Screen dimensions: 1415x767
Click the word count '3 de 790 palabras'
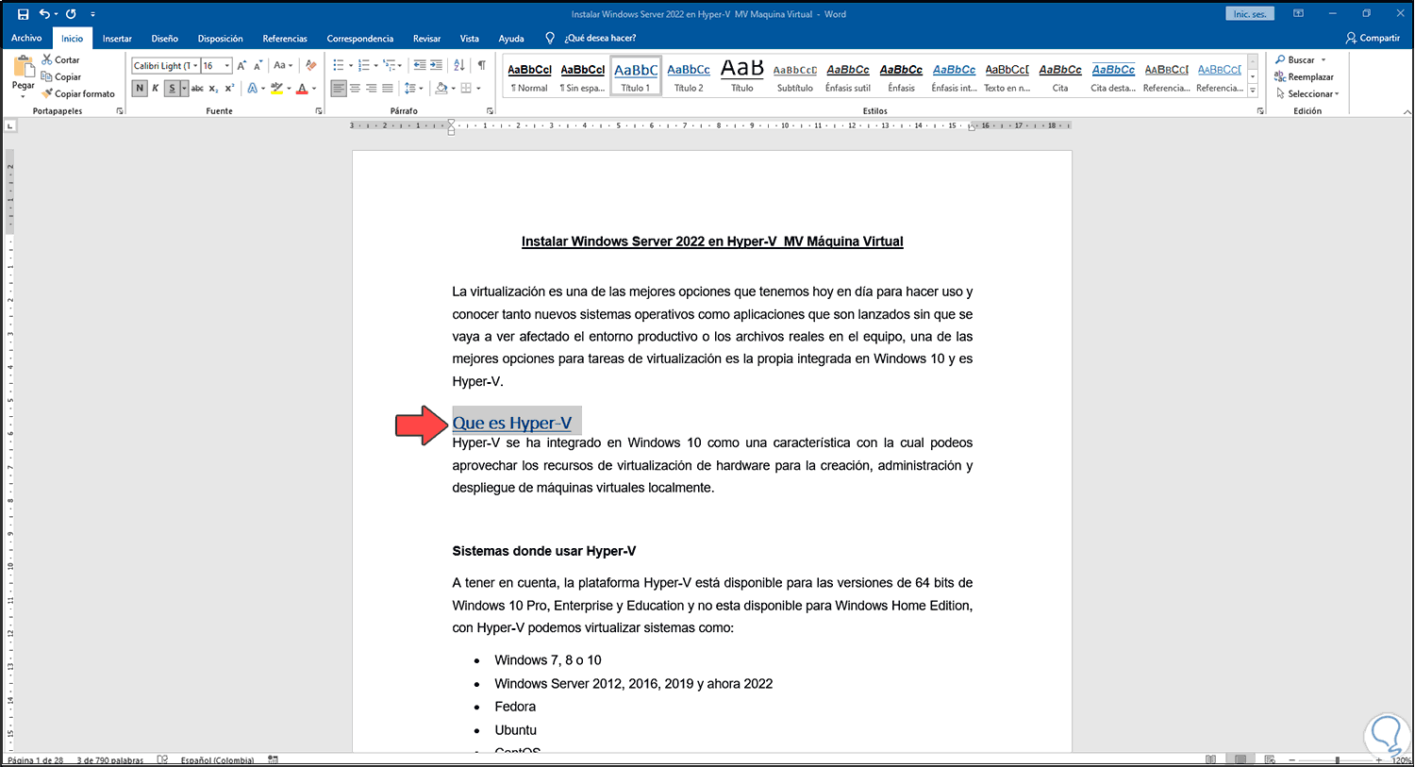110,760
